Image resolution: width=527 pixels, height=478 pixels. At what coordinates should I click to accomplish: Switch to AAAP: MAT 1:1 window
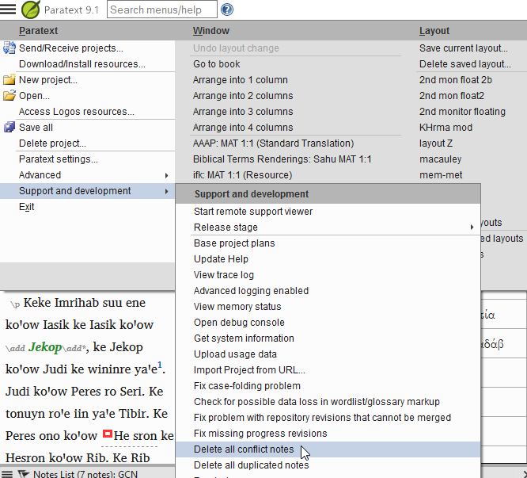(x=273, y=143)
